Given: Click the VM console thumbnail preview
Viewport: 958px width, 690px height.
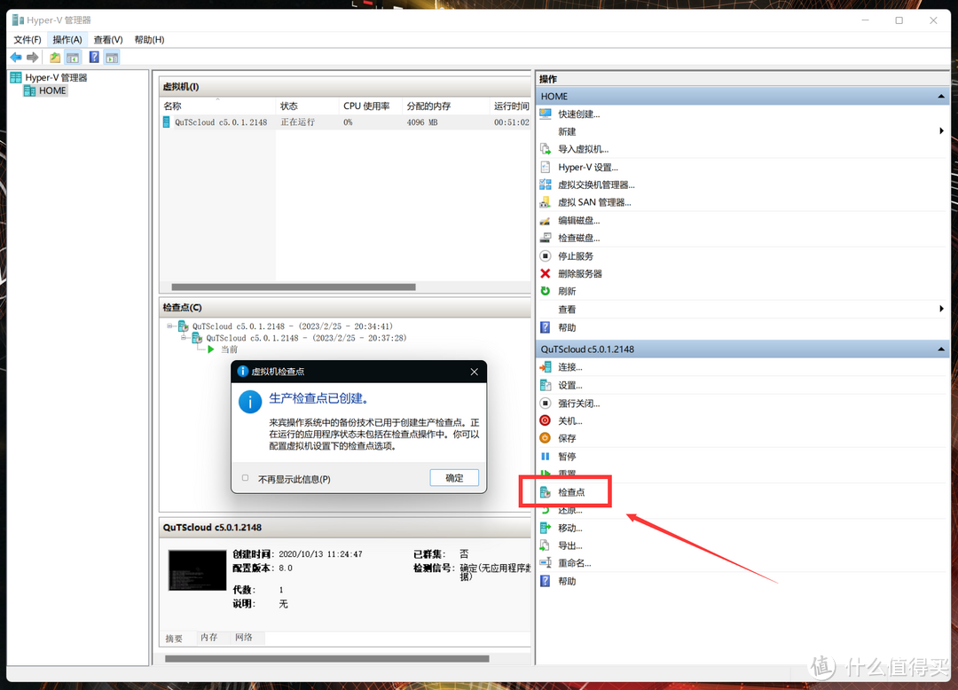Looking at the screenshot, I should pyautogui.click(x=197, y=570).
